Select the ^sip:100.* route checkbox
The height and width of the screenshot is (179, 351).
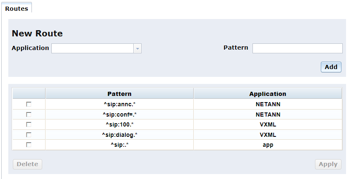pos(29,124)
